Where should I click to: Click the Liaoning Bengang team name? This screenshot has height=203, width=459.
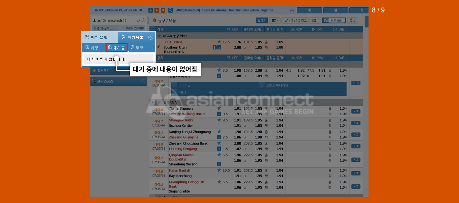(x=182, y=149)
